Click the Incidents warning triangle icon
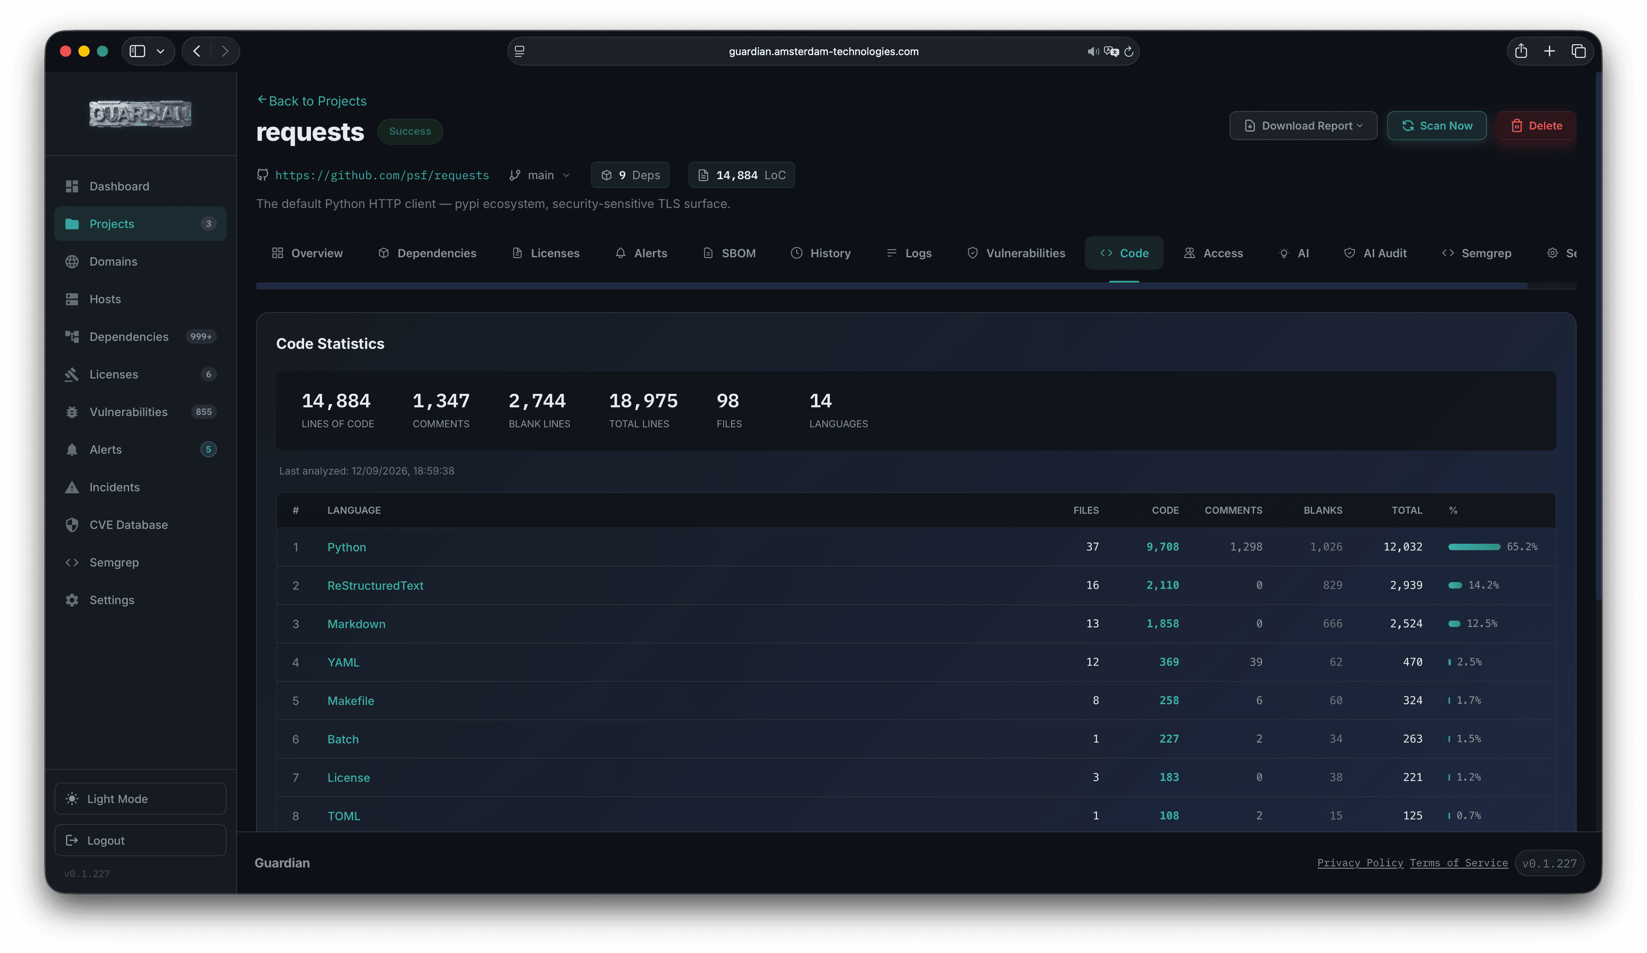This screenshot has height=953, width=1647. point(72,487)
